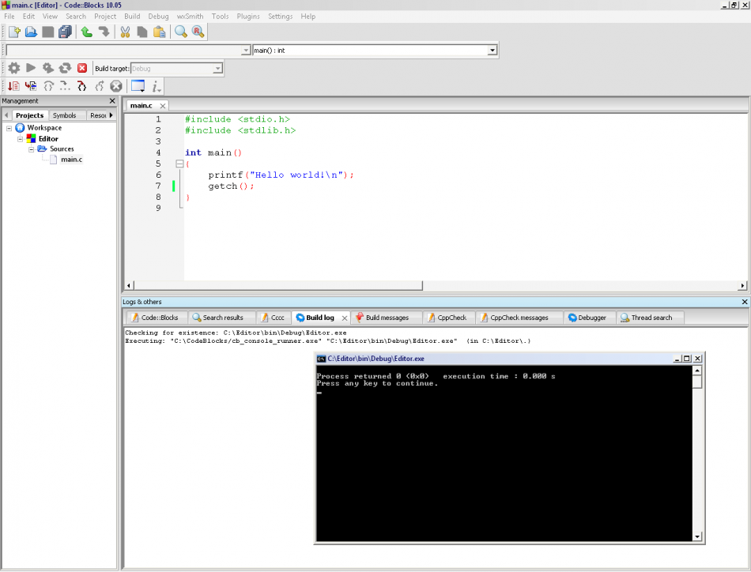The width and height of the screenshot is (751, 572).
Task: Click the editor's scroll right arrow
Action: point(742,285)
